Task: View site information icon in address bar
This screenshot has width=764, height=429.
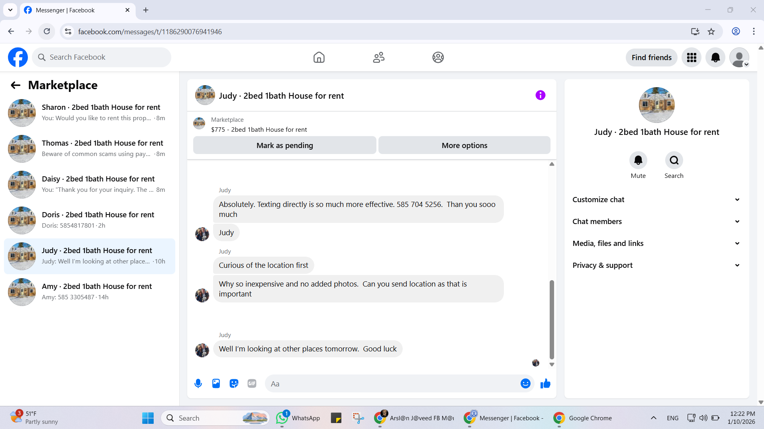Action: pyautogui.click(x=68, y=31)
